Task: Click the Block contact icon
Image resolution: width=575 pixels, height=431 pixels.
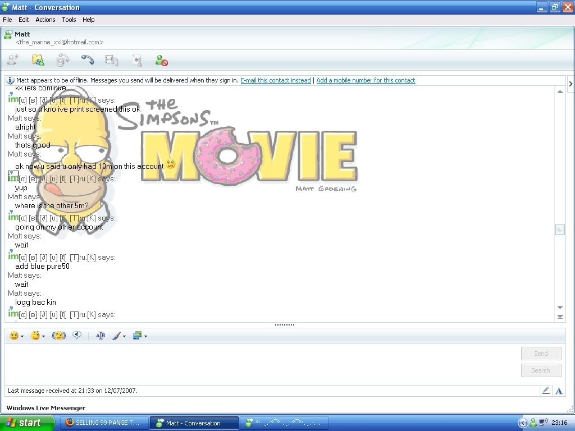Action: coord(162,60)
